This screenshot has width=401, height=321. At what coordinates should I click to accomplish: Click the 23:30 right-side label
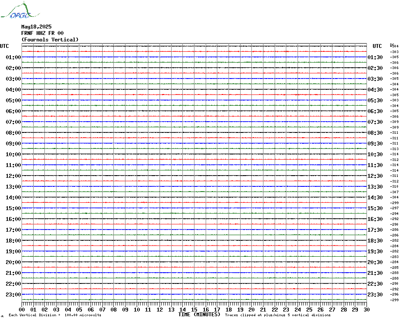point(375,295)
